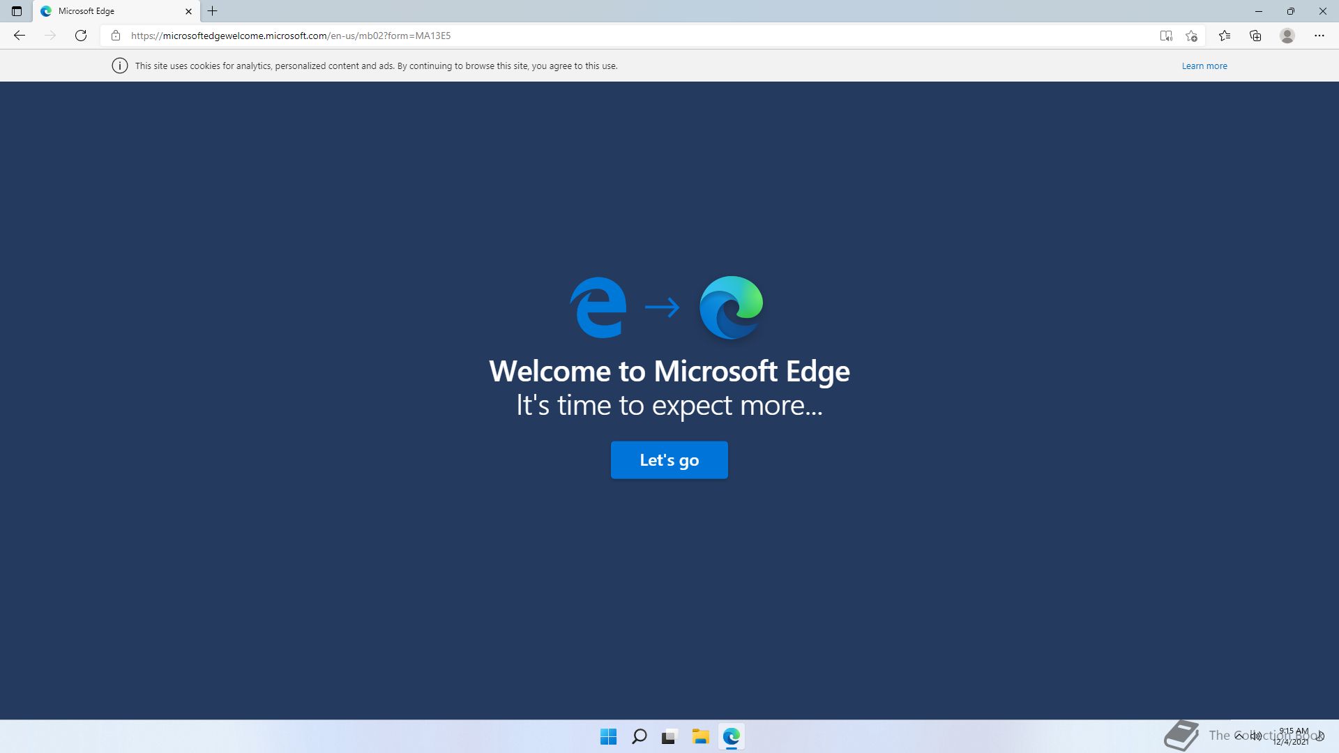
Task: Open File Explorer from taskbar
Action: [700, 736]
